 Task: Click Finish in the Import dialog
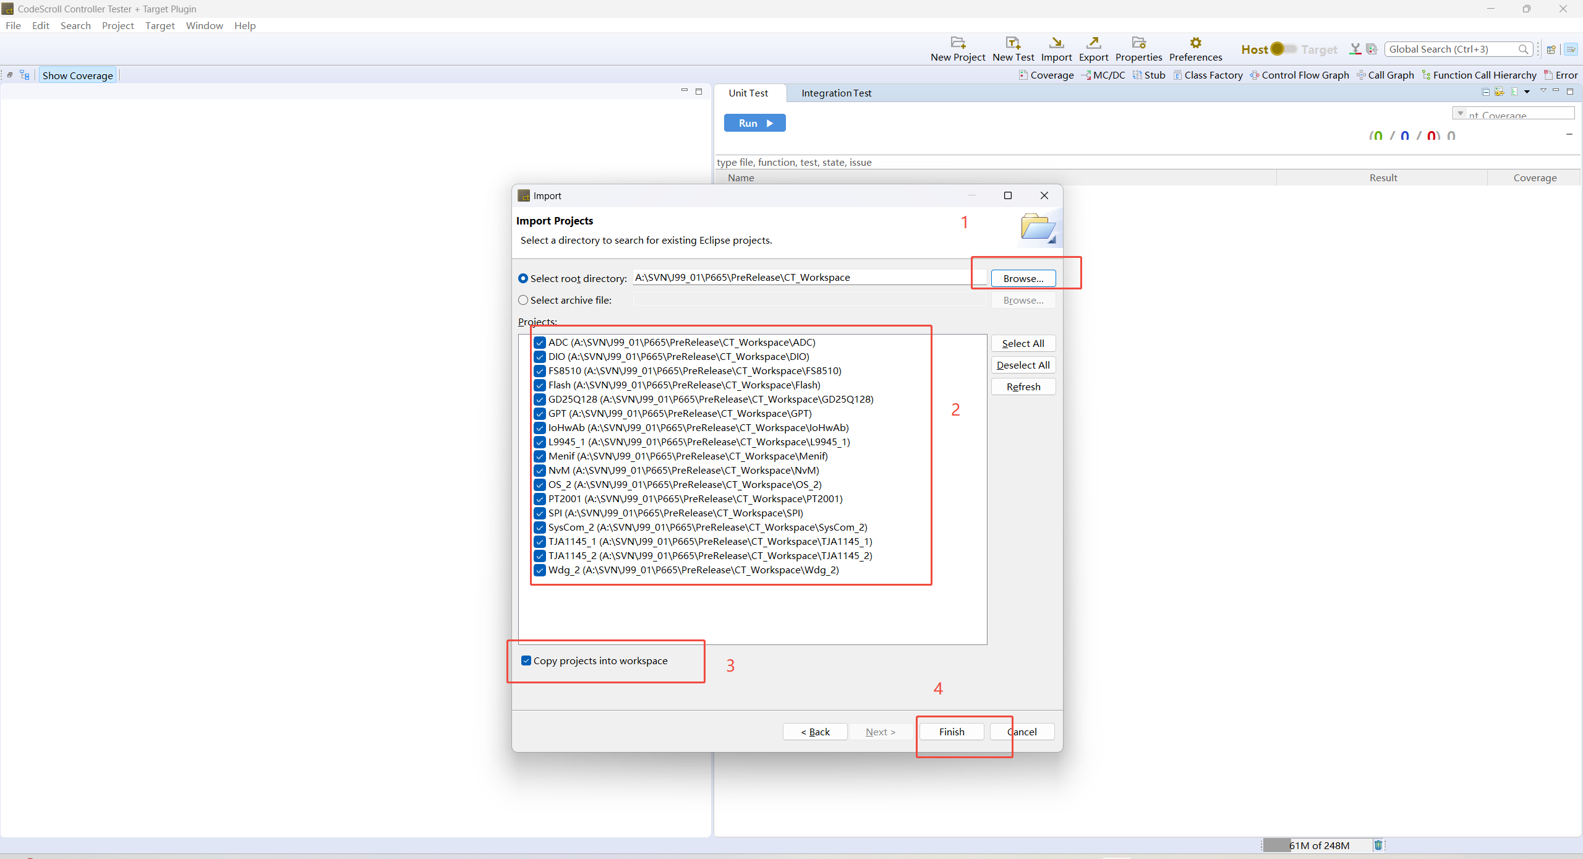[951, 732]
